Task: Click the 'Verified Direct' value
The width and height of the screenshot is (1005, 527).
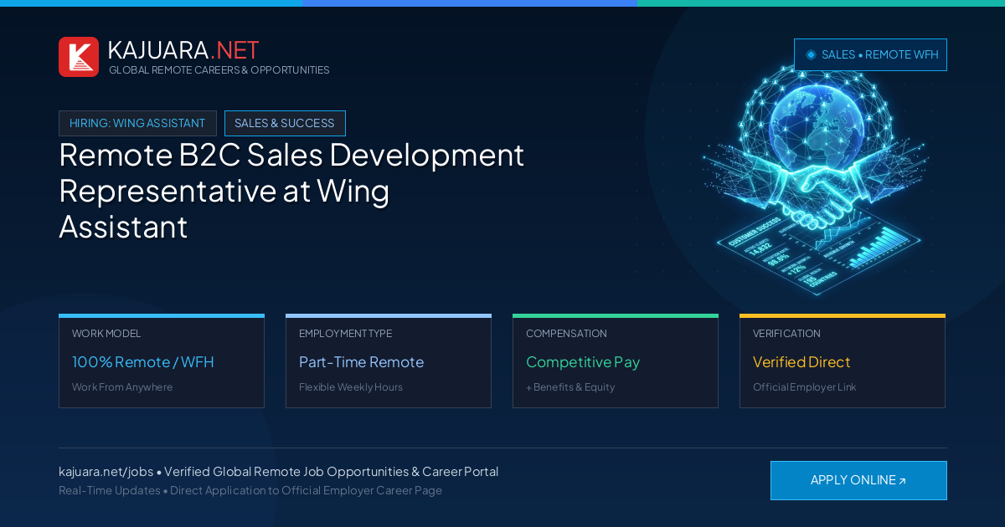Action: (801, 362)
